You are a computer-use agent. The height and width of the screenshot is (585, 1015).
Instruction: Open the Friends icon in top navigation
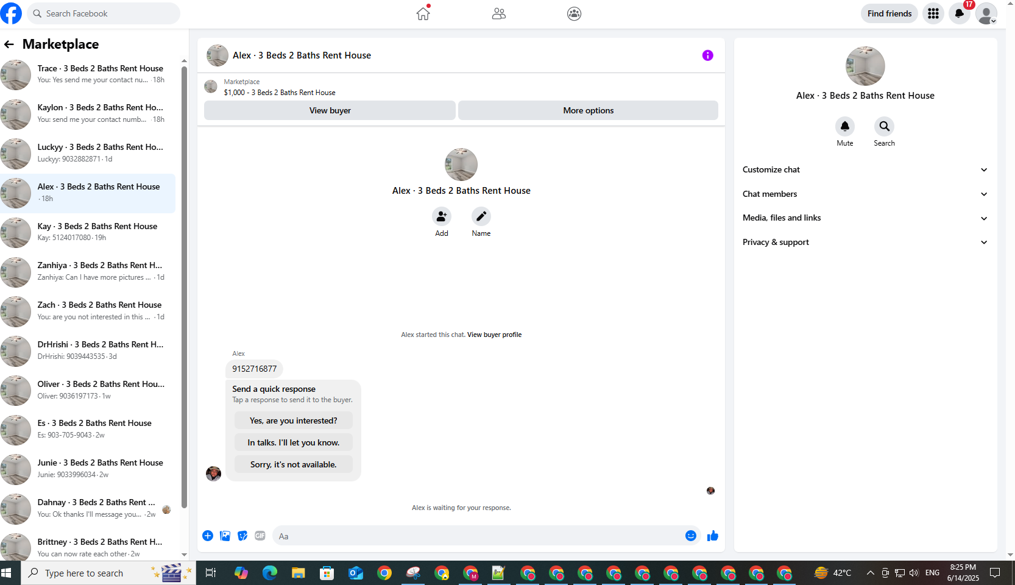[499, 13]
